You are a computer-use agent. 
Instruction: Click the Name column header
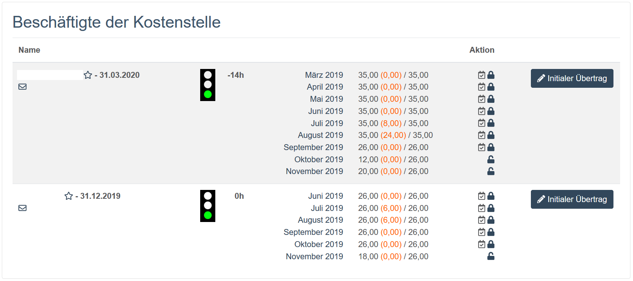coord(29,50)
